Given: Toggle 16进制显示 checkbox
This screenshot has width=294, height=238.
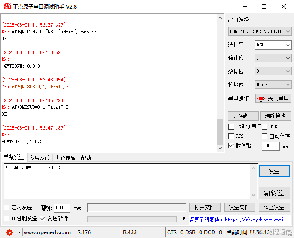Looking at the screenshot, I should click(x=231, y=127).
